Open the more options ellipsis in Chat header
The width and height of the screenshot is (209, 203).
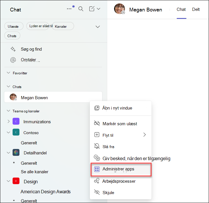(69, 9)
